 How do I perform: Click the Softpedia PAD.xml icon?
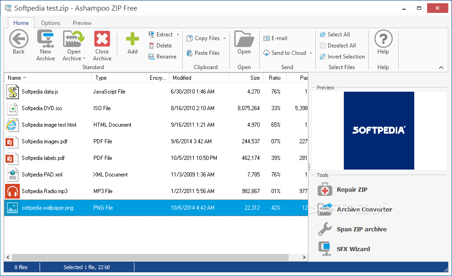point(12,174)
